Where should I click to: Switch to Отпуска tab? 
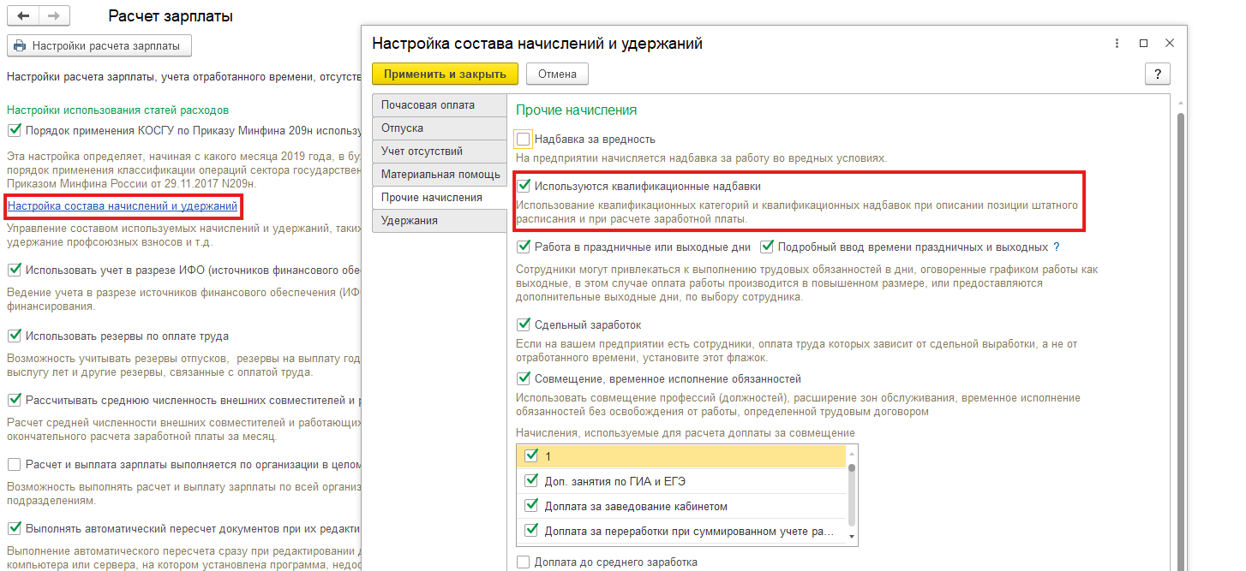point(440,128)
